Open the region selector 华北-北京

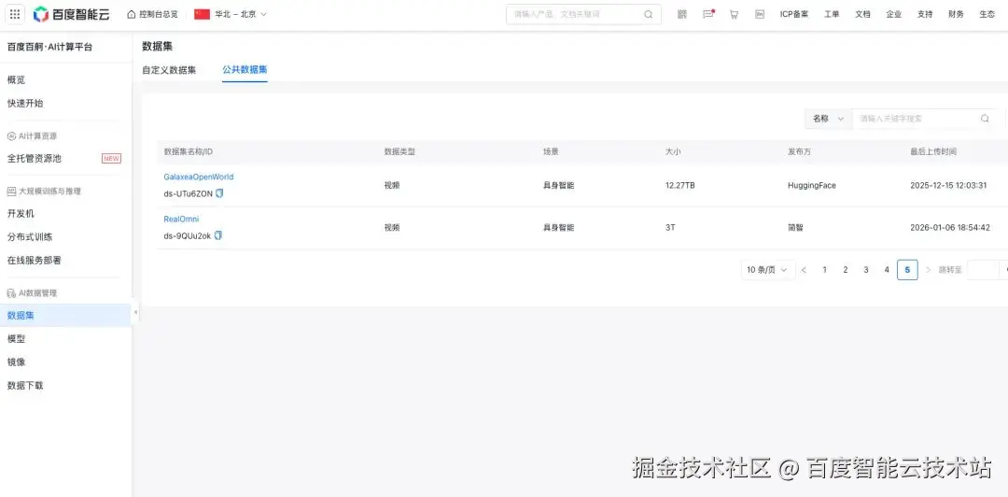point(231,14)
